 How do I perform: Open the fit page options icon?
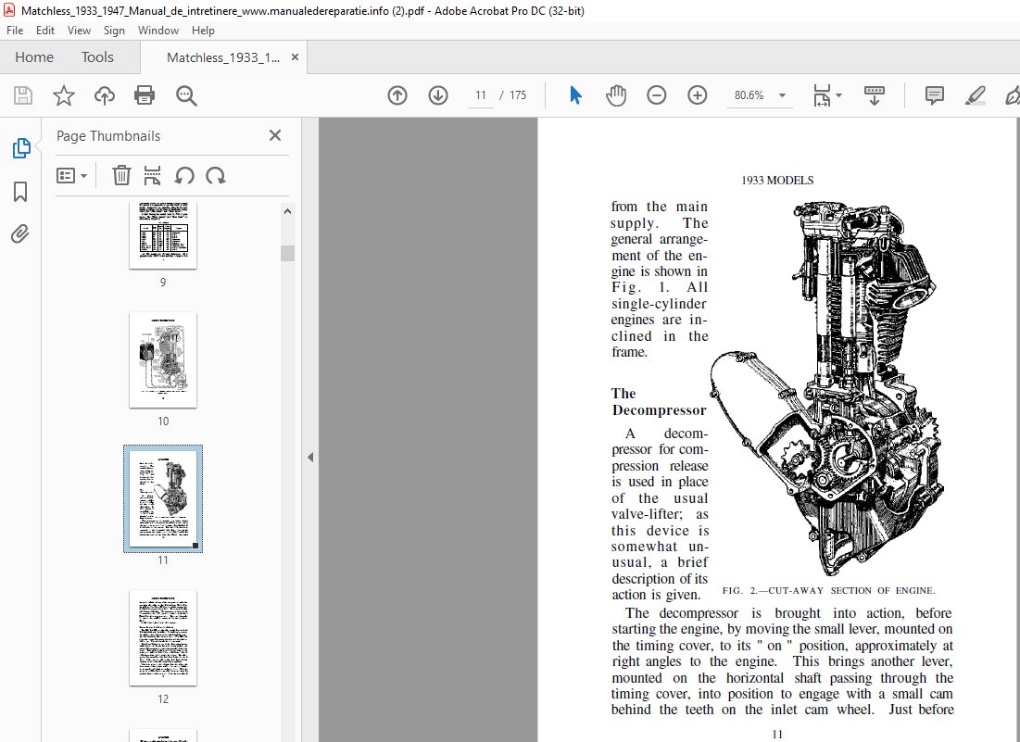point(822,95)
